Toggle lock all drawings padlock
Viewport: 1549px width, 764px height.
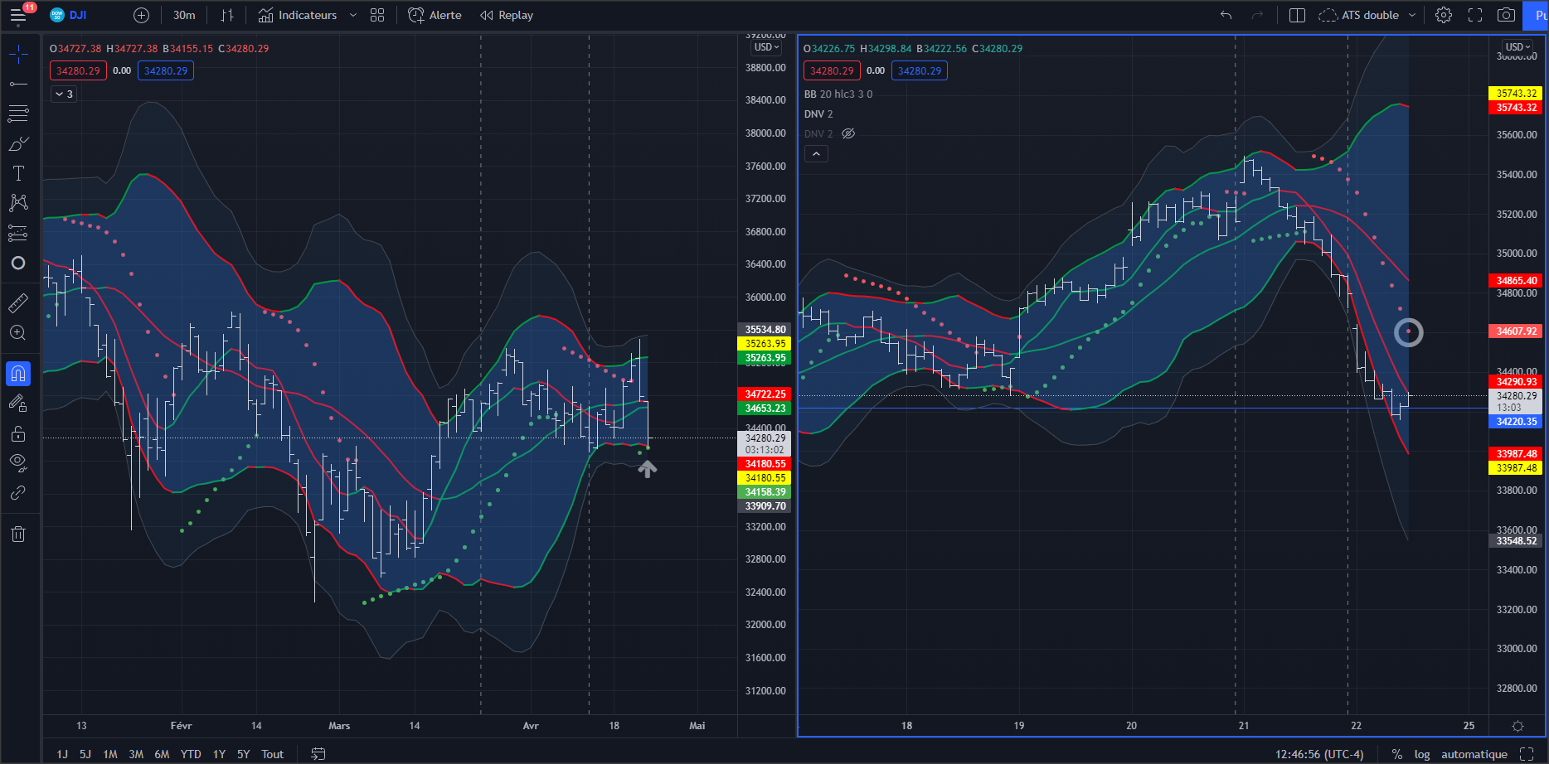[x=18, y=433]
